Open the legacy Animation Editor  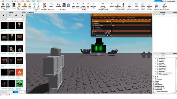point(118,6)
